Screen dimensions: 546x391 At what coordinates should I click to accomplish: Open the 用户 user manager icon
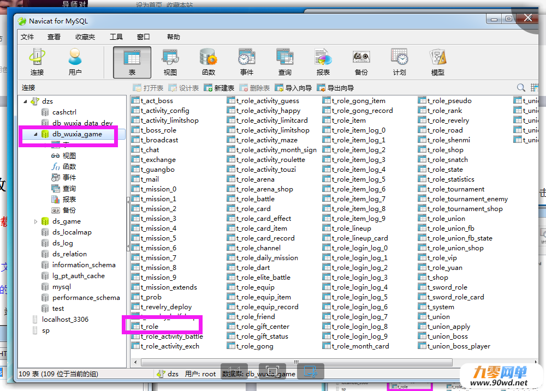[x=75, y=62]
